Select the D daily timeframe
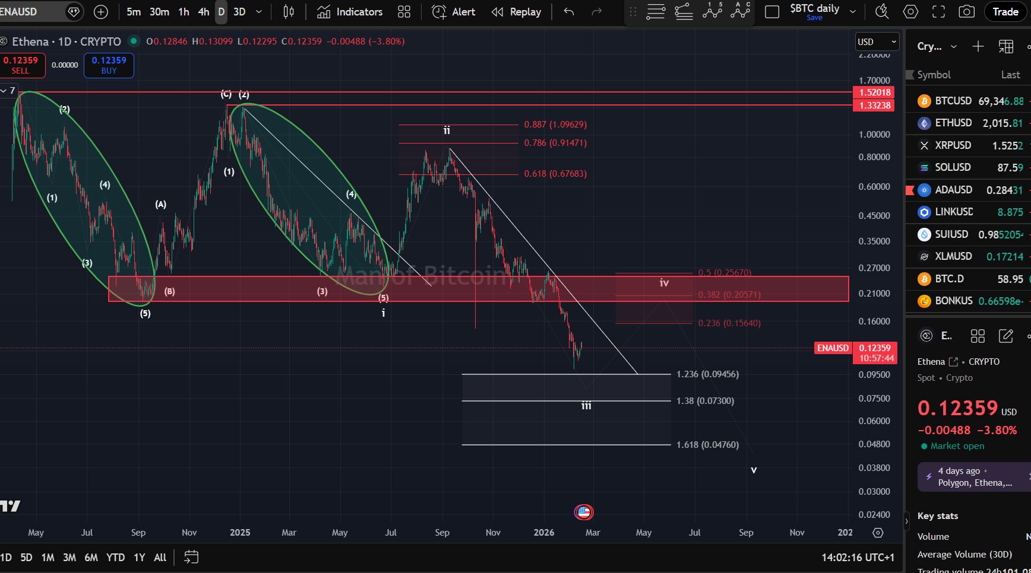This screenshot has width=1031, height=573. pos(221,12)
